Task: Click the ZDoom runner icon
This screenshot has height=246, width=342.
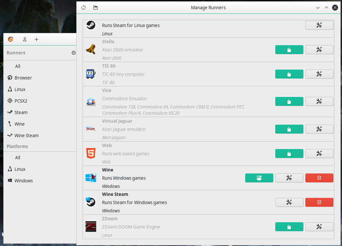Action: (x=91, y=227)
